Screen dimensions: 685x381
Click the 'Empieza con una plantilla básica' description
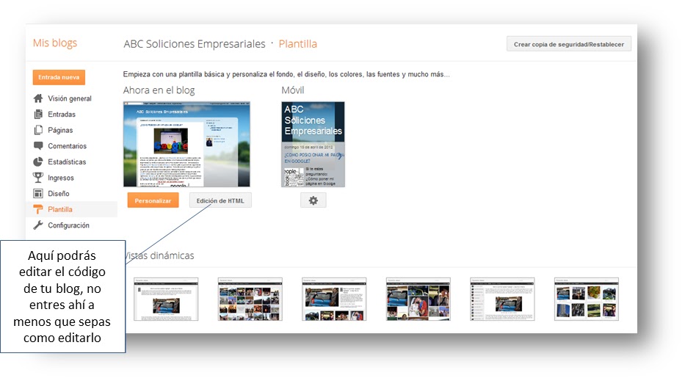[286, 74]
